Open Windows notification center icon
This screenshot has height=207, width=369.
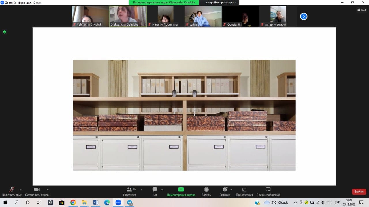coord(362,202)
